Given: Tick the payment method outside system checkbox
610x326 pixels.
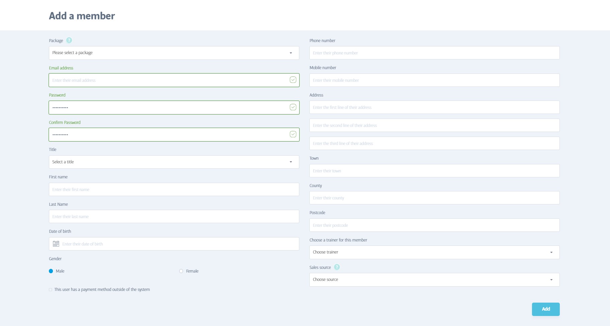Looking at the screenshot, I should [x=51, y=290].
